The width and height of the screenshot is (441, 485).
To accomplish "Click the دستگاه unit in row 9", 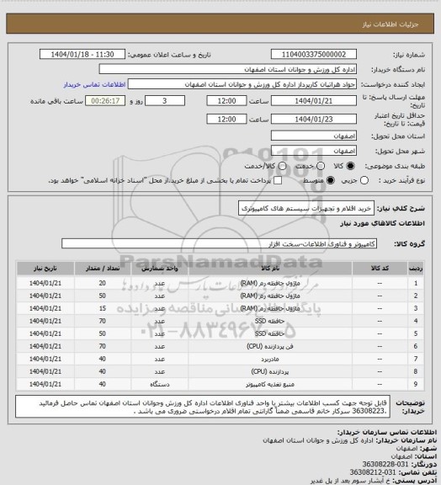I will tap(160, 384).
